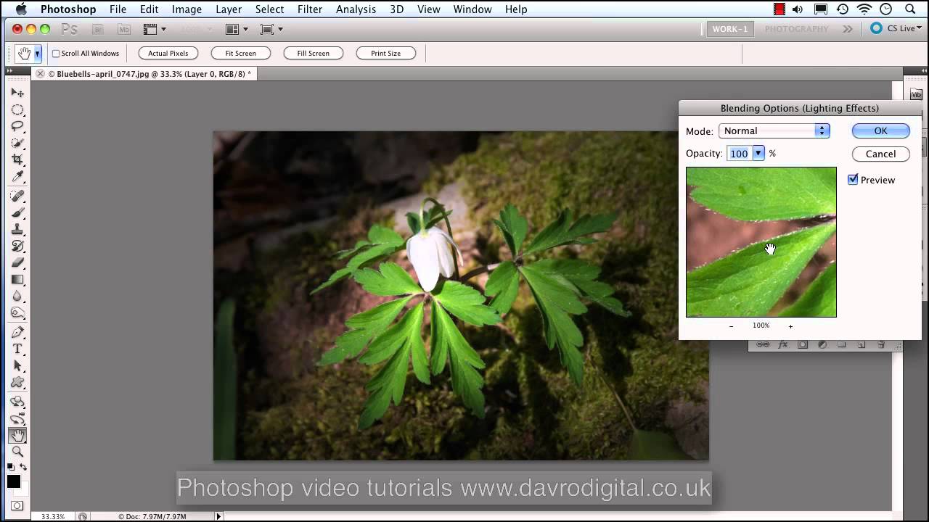Image resolution: width=929 pixels, height=522 pixels.
Task: Select the Brush tool
Action: tap(17, 212)
